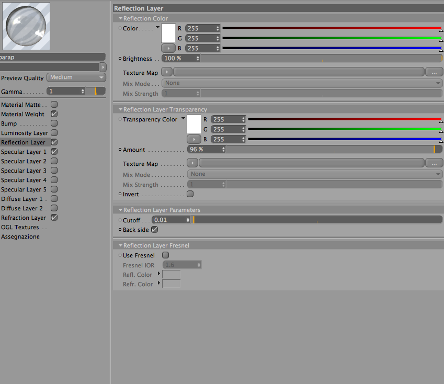Viewport: 444px width, 384px height.
Task: Open the Assegnazione page
Action: 20,236
